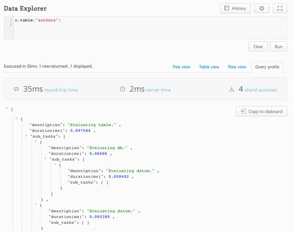This screenshot has width=293, height=232.
Task: Click the shard accesses download icon
Action: click(232, 90)
